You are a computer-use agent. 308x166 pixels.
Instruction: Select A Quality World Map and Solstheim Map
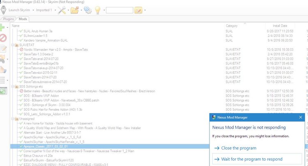click(82, 128)
